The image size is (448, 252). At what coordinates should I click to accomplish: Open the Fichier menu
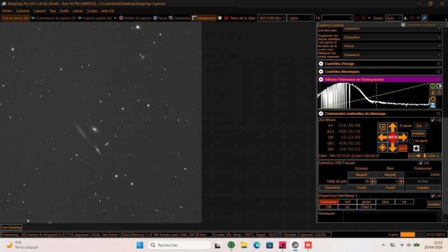tap(7, 11)
